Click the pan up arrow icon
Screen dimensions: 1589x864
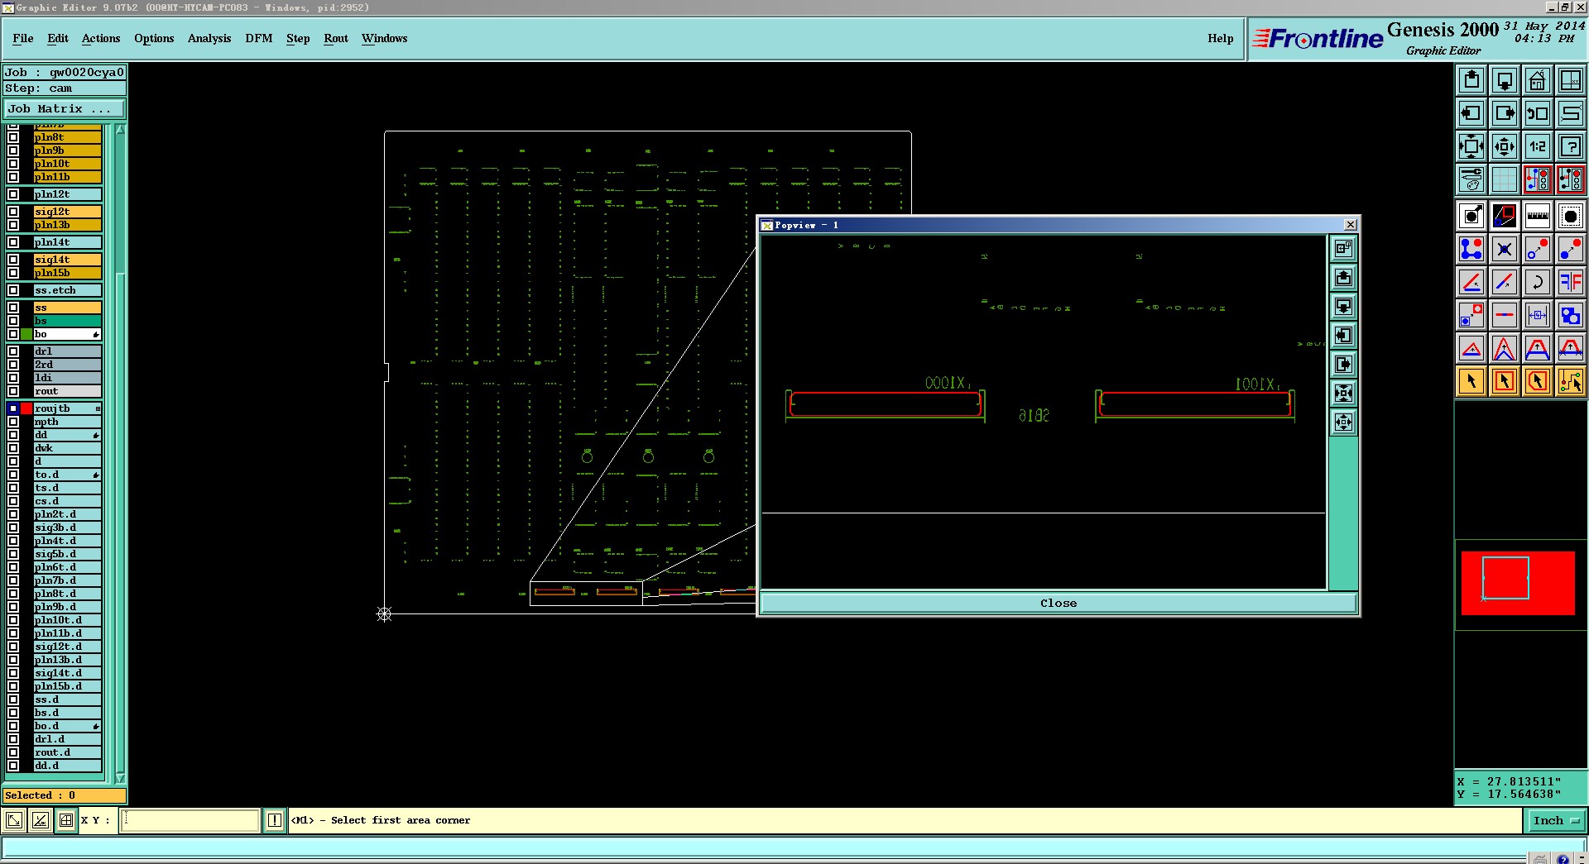[1471, 80]
